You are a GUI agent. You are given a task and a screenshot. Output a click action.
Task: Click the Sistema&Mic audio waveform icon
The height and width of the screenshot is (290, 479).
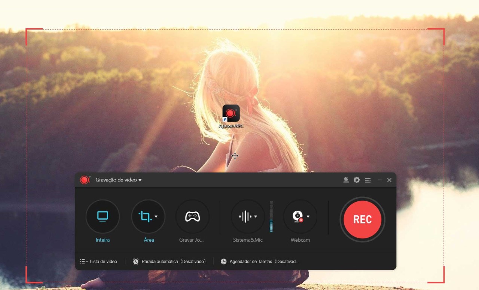pos(245,216)
